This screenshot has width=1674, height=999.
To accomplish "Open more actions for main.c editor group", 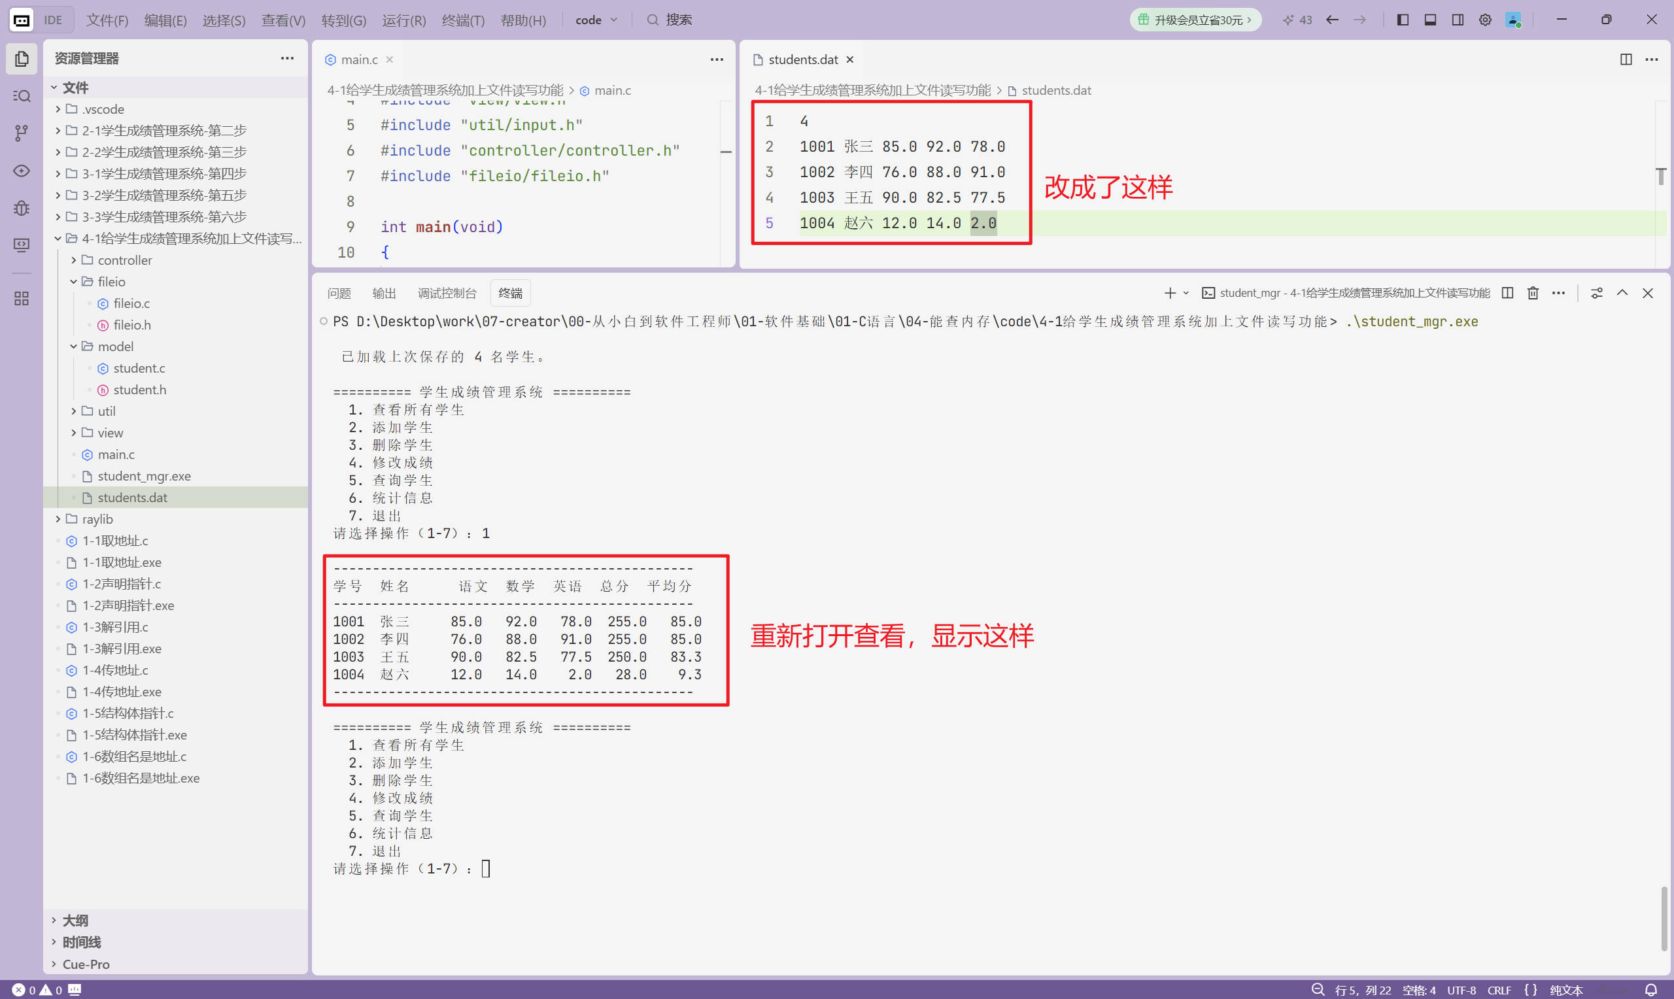I will point(717,59).
